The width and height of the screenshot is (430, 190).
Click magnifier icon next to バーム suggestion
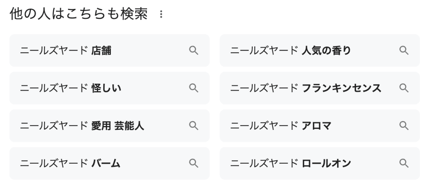[x=194, y=163]
